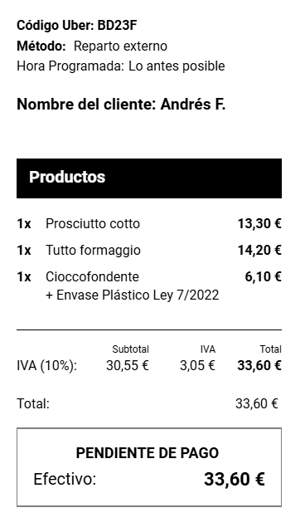Select the Método Reparto externo line
The image size is (300, 532).
point(92,46)
